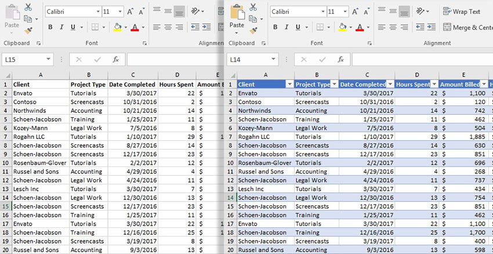Screen dimensions: 493x254
Task: Click Decrease Indent in right window
Action: tap(420, 27)
